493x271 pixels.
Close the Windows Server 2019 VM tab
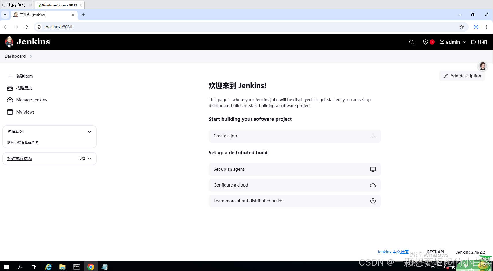click(x=82, y=5)
